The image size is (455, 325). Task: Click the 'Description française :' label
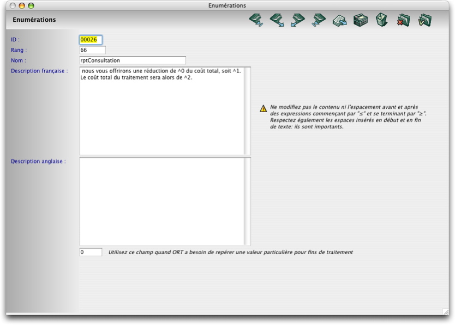(39, 71)
